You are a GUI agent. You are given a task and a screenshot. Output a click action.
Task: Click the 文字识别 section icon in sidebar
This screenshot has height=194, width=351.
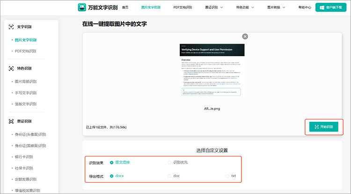tap(11, 27)
